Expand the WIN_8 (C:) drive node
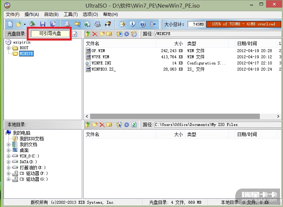The image size is (283, 207). click(8, 156)
